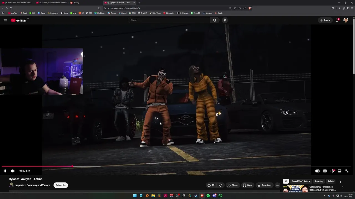The width and height of the screenshot is (355, 199).
Task: Open WhatsApp from the taskbar
Action: (x=220, y=196)
